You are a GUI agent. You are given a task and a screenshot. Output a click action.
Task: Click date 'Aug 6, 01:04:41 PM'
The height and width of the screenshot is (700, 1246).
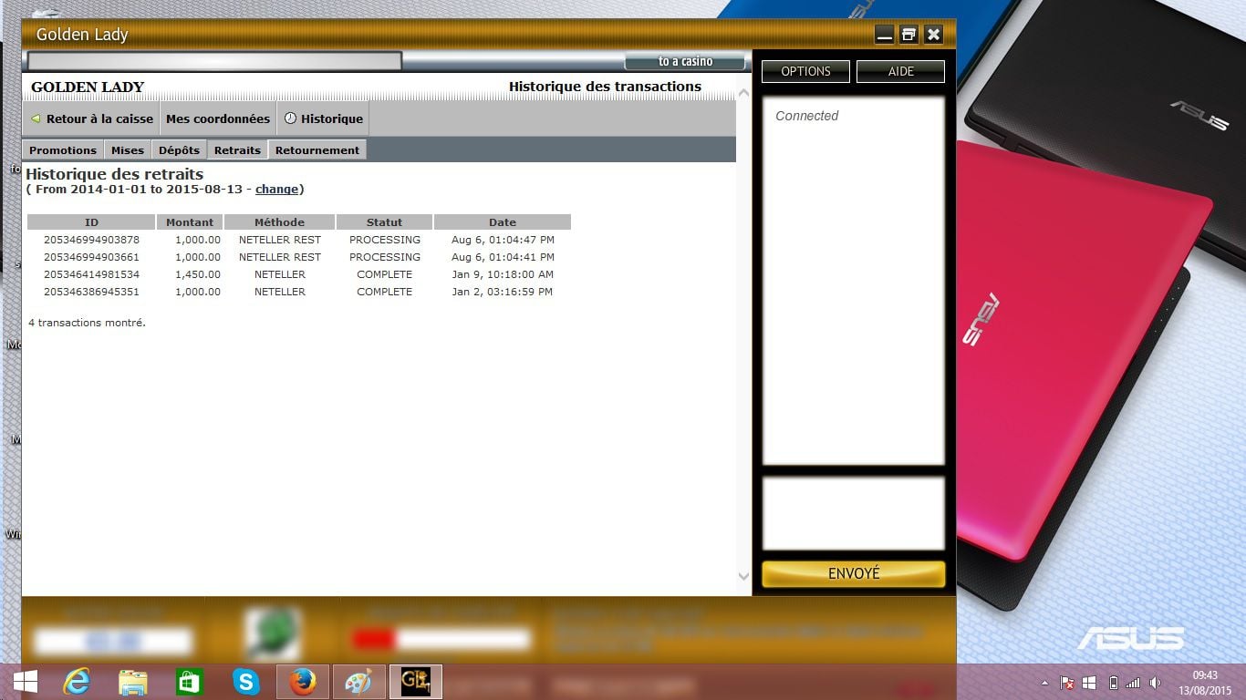[503, 257]
